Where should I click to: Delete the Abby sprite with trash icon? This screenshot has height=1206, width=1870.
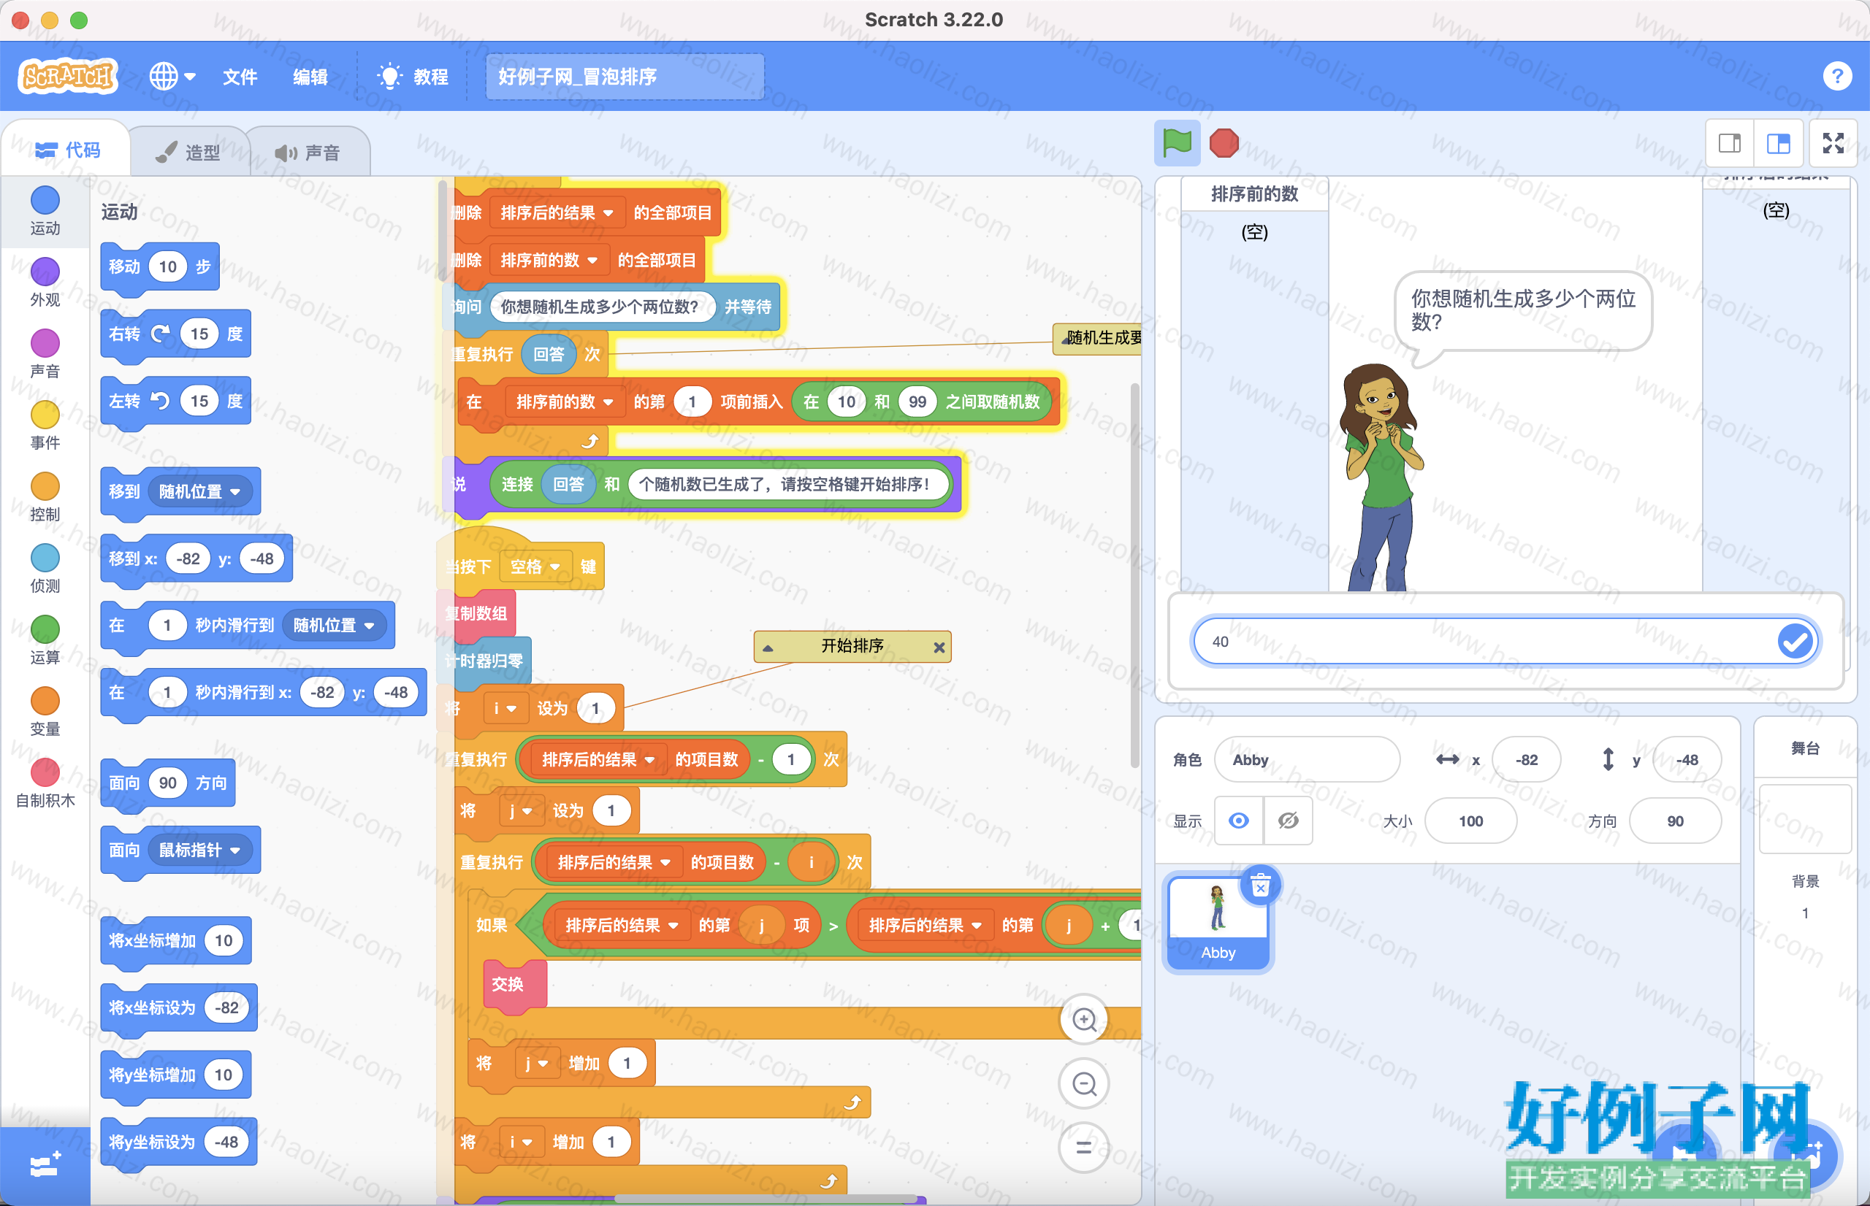point(1260,886)
